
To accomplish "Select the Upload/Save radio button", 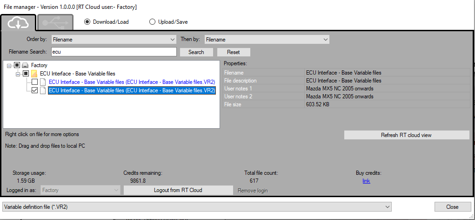I will 152,22.
